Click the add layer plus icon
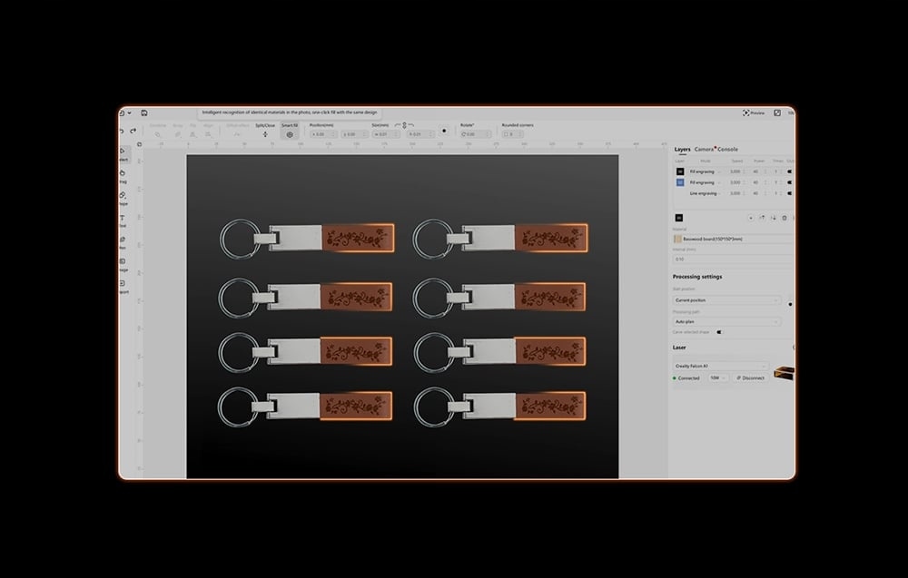This screenshot has width=908, height=578. click(750, 218)
